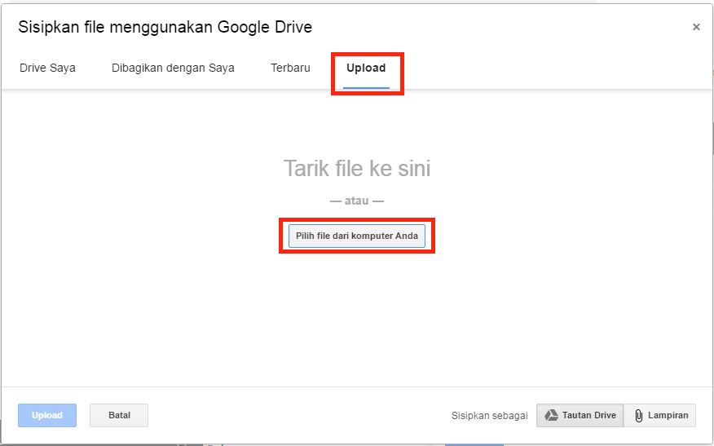Open the Drive Saya tab
The width and height of the screenshot is (714, 446).
[x=47, y=68]
